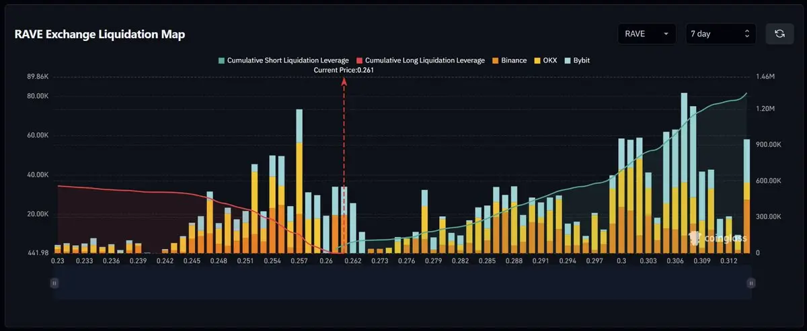Click the red long leverage legend swatch
Viewport: 807px width, 331px height.
359,60
